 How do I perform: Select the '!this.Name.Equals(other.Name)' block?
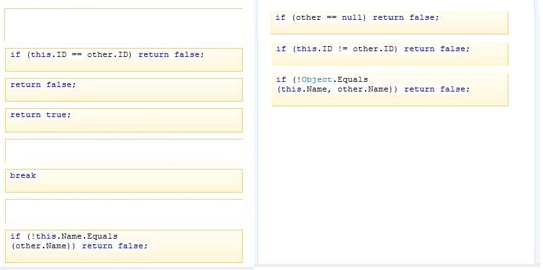pos(124,246)
